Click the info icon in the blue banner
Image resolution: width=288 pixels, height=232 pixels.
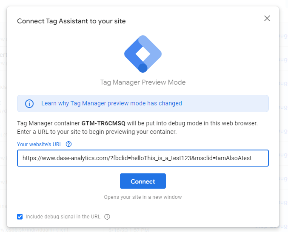pos(29,103)
